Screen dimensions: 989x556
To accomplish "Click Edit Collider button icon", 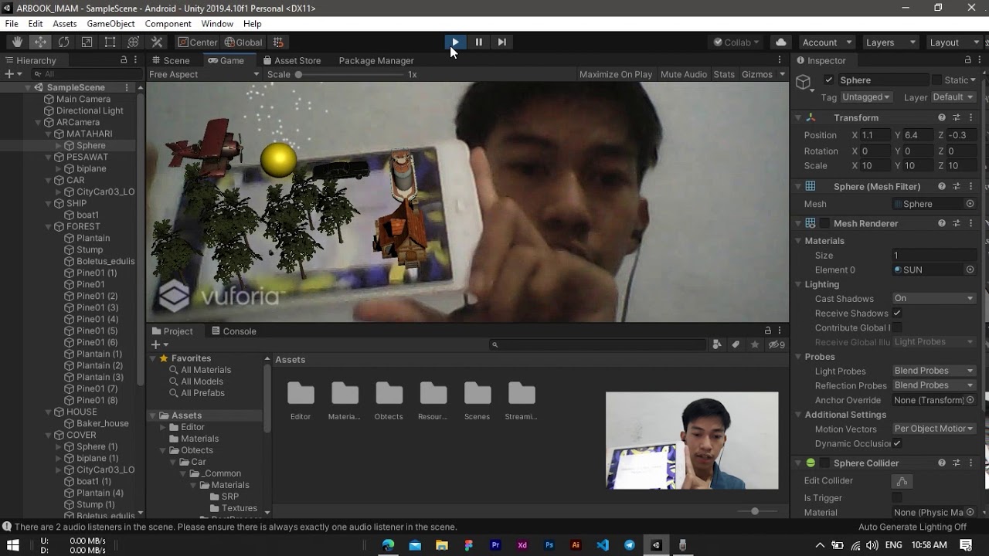I will coord(902,481).
